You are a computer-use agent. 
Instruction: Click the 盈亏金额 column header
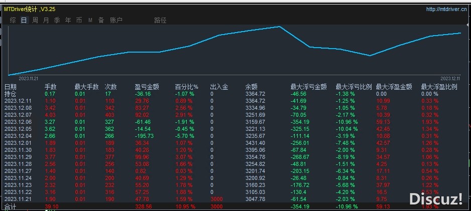pyautogui.click(x=147, y=87)
